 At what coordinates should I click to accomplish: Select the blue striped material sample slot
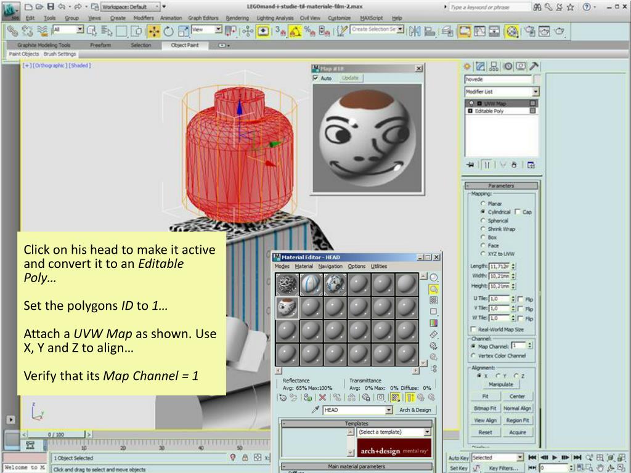(x=311, y=285)
